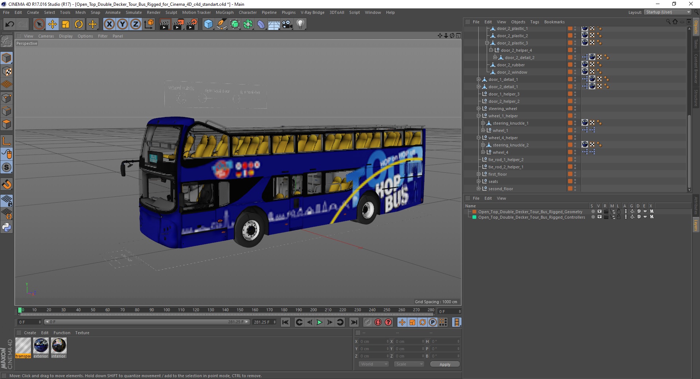The image size is (700, 379).
Task: Play the animation forward
Action: pos(319,322)
